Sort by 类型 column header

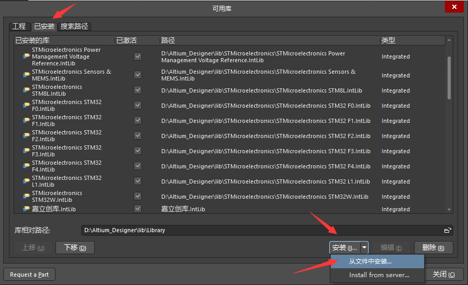[x=413, y=40]
